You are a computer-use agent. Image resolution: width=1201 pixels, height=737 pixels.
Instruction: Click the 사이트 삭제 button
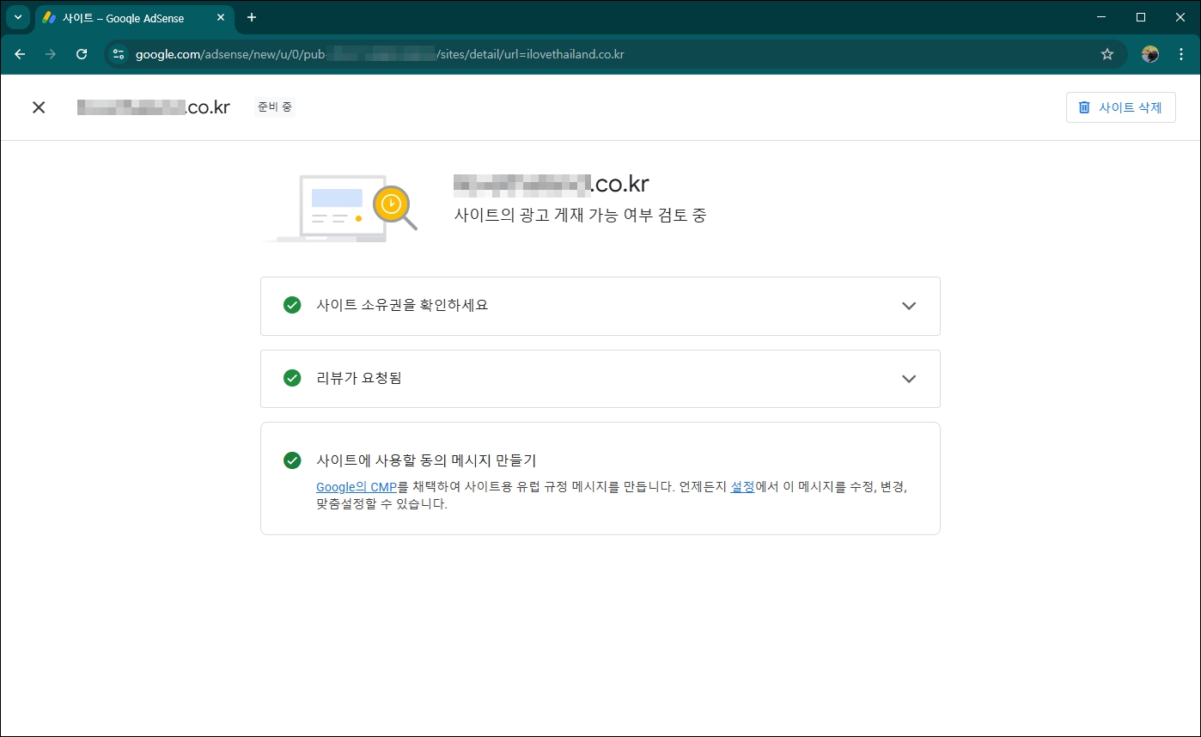pos(1121,107)
